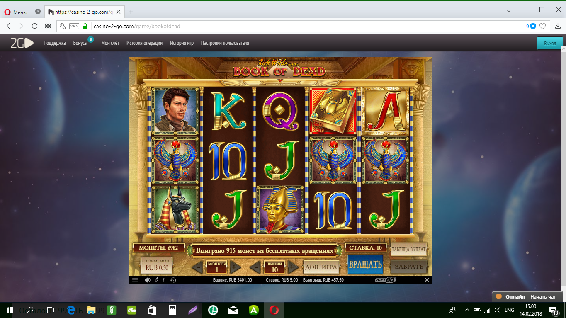Increase lines with the plus arrow
Screen dimensions: 566x318
[x=293, y=267]
